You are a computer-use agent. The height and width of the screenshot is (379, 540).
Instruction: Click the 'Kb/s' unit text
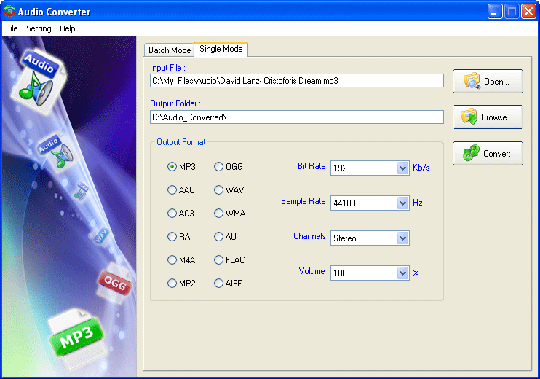click(x=421, y=168)
